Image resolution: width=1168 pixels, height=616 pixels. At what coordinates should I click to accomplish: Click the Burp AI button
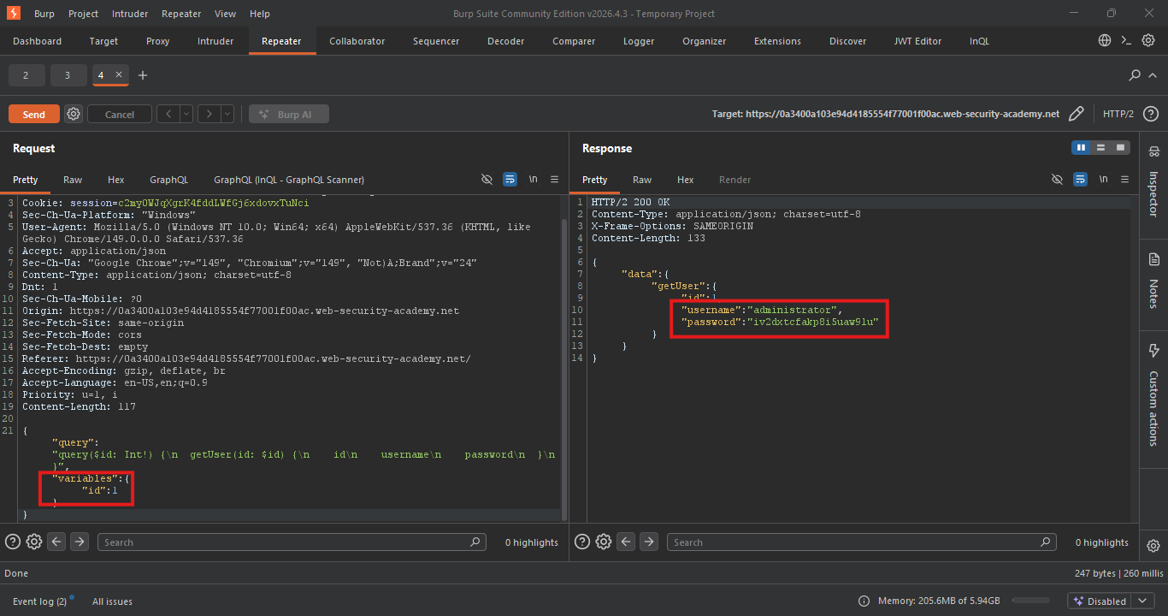coord(289,114)
